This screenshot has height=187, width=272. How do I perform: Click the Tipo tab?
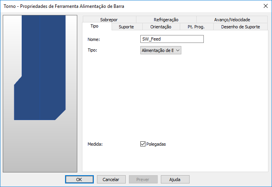point(97,26)
